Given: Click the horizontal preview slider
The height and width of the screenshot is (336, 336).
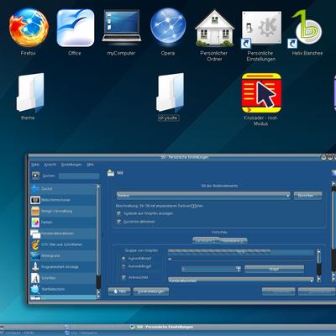Looking at the screenshot, I should point(241,260).
